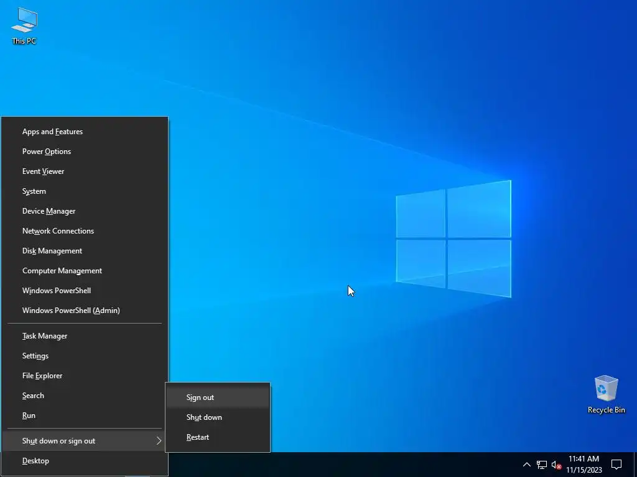Select Desktop in the menu

click(85, 461)
